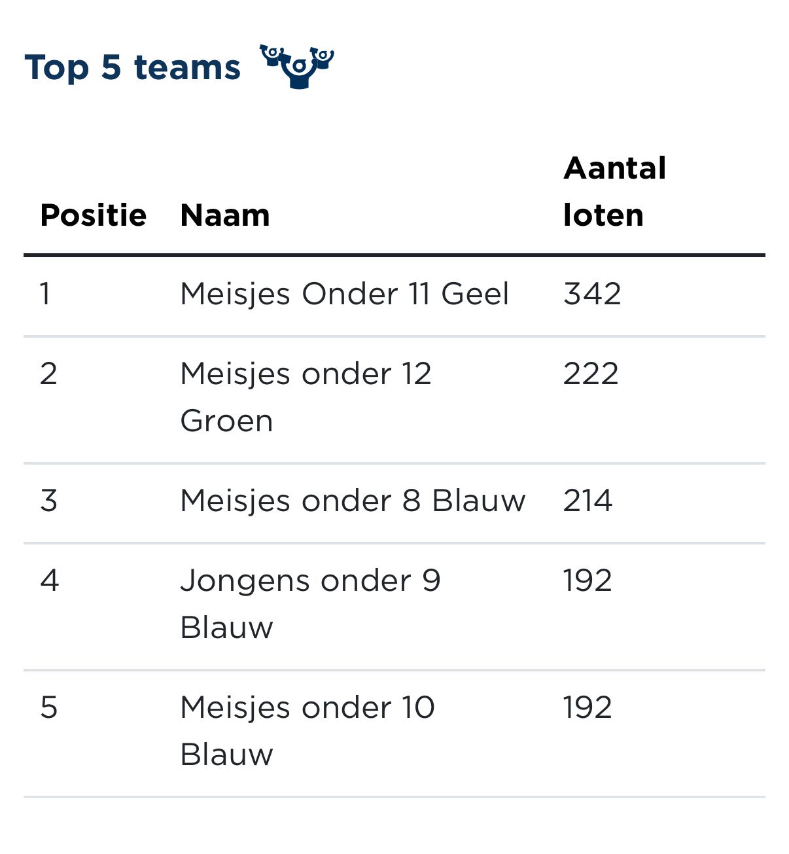The height and width of the screenshot is (854, 789).
Task: Click position number 2 in table
Action: tap(48, 374)
